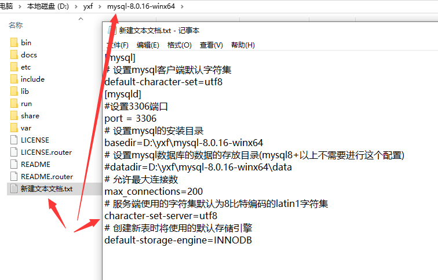Select the var folder icon

(x=14, y=128)
